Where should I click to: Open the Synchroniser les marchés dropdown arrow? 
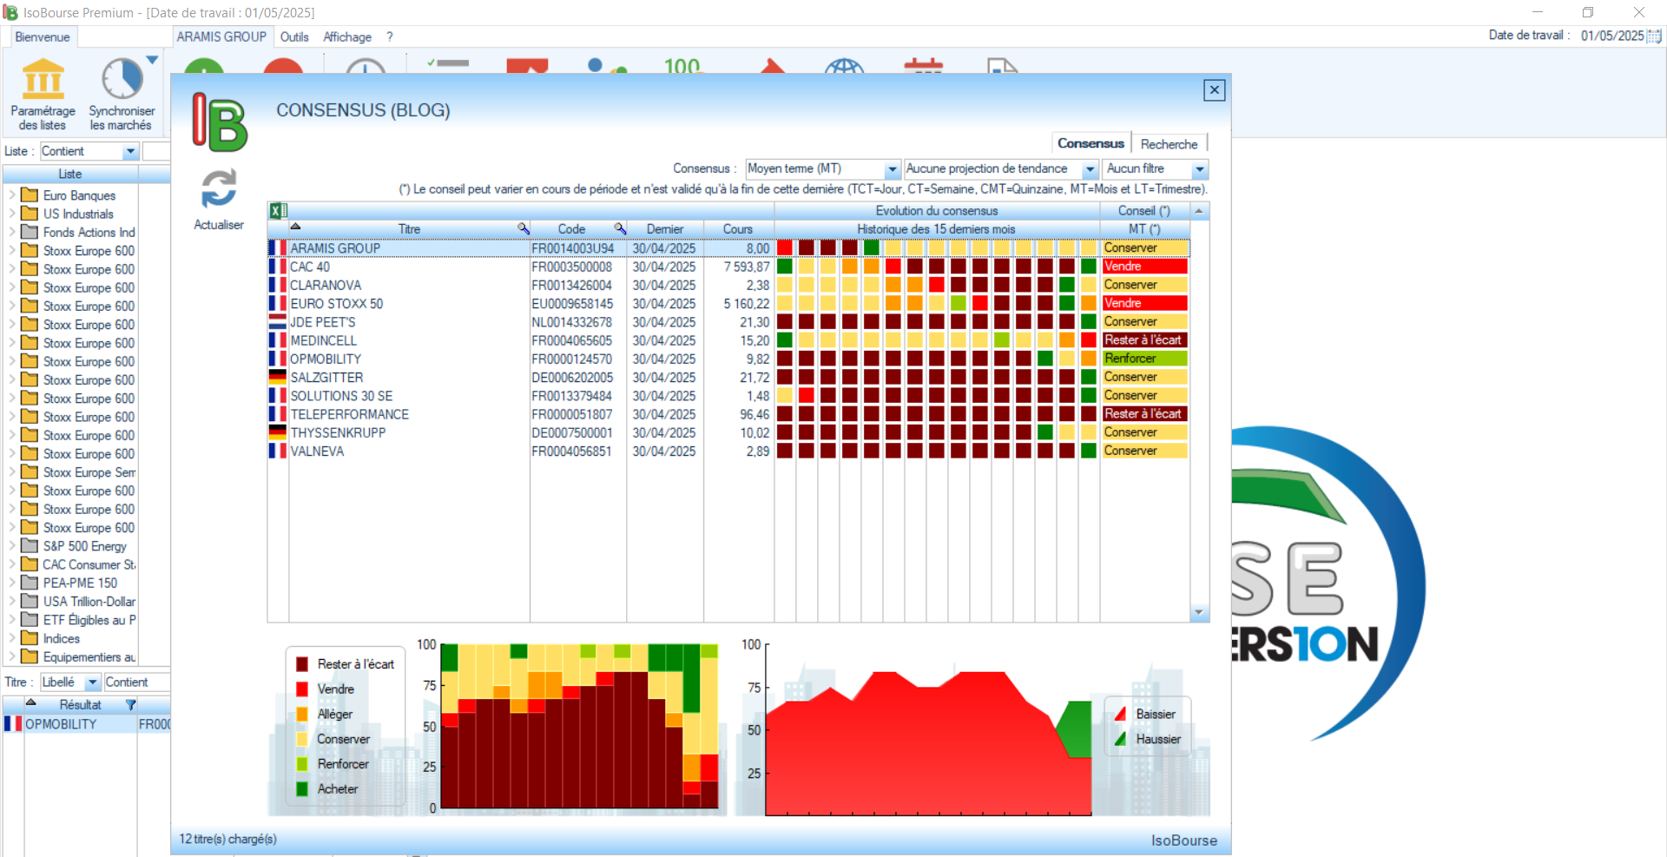coord(152,60)
